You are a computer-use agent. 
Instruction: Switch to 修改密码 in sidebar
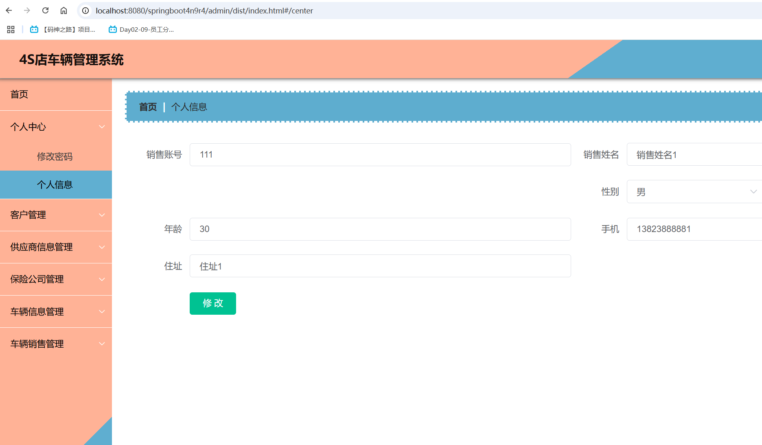[55, 156]
